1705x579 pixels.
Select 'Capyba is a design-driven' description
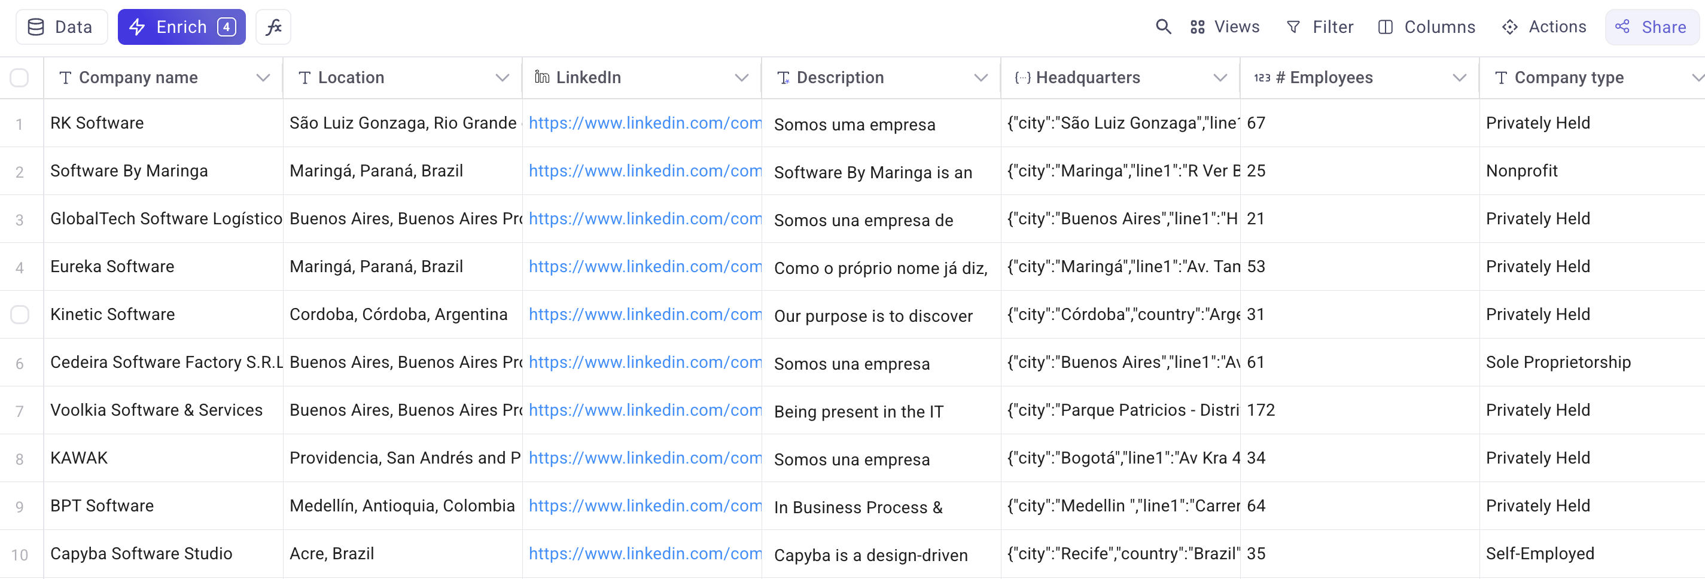pyautogui.click(x=881, y=554)
